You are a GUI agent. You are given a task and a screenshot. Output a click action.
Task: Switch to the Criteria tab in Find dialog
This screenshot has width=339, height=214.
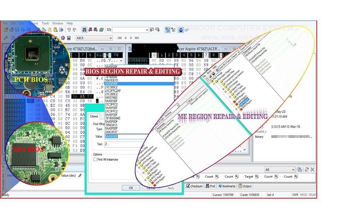click(x=94, y=116)
